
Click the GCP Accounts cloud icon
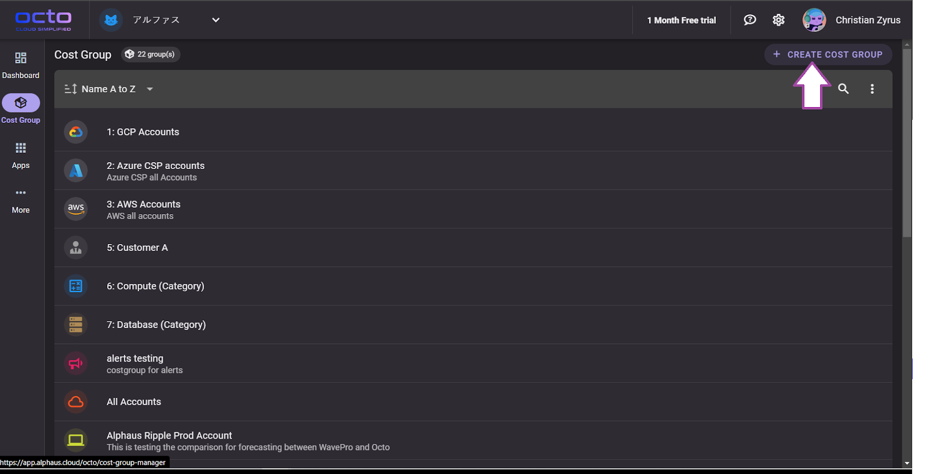point(76,132)
